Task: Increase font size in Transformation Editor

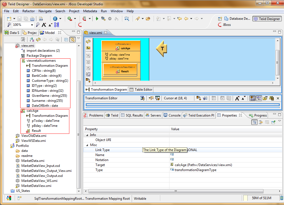Action: tap(237, 98)
